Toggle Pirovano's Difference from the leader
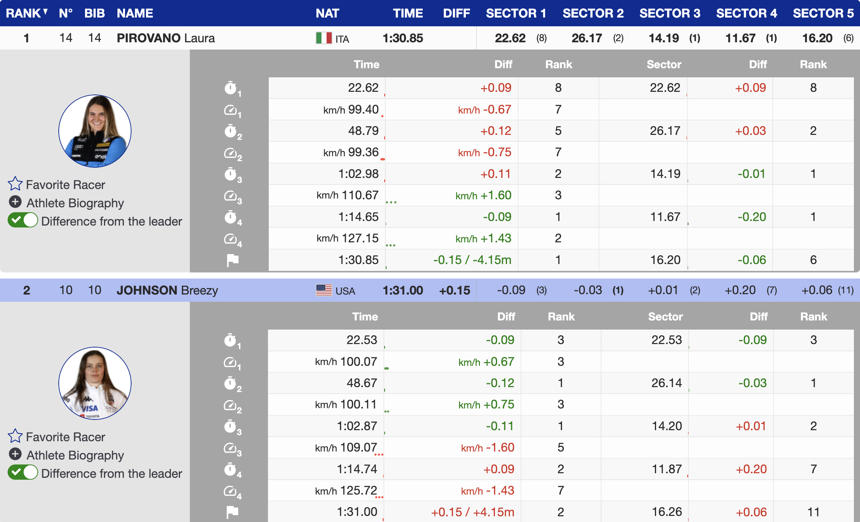The height and width of the screenshot is (522, 860). pyautogui.click(x=23, y=221)
